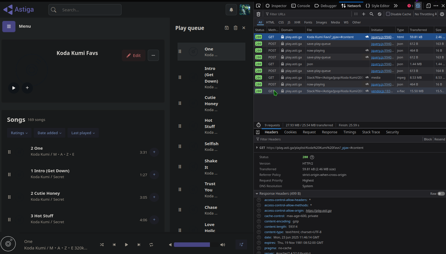Open the No Throttling dropdown
This screenshot has height=254, width=446.
tap(425, 14)
